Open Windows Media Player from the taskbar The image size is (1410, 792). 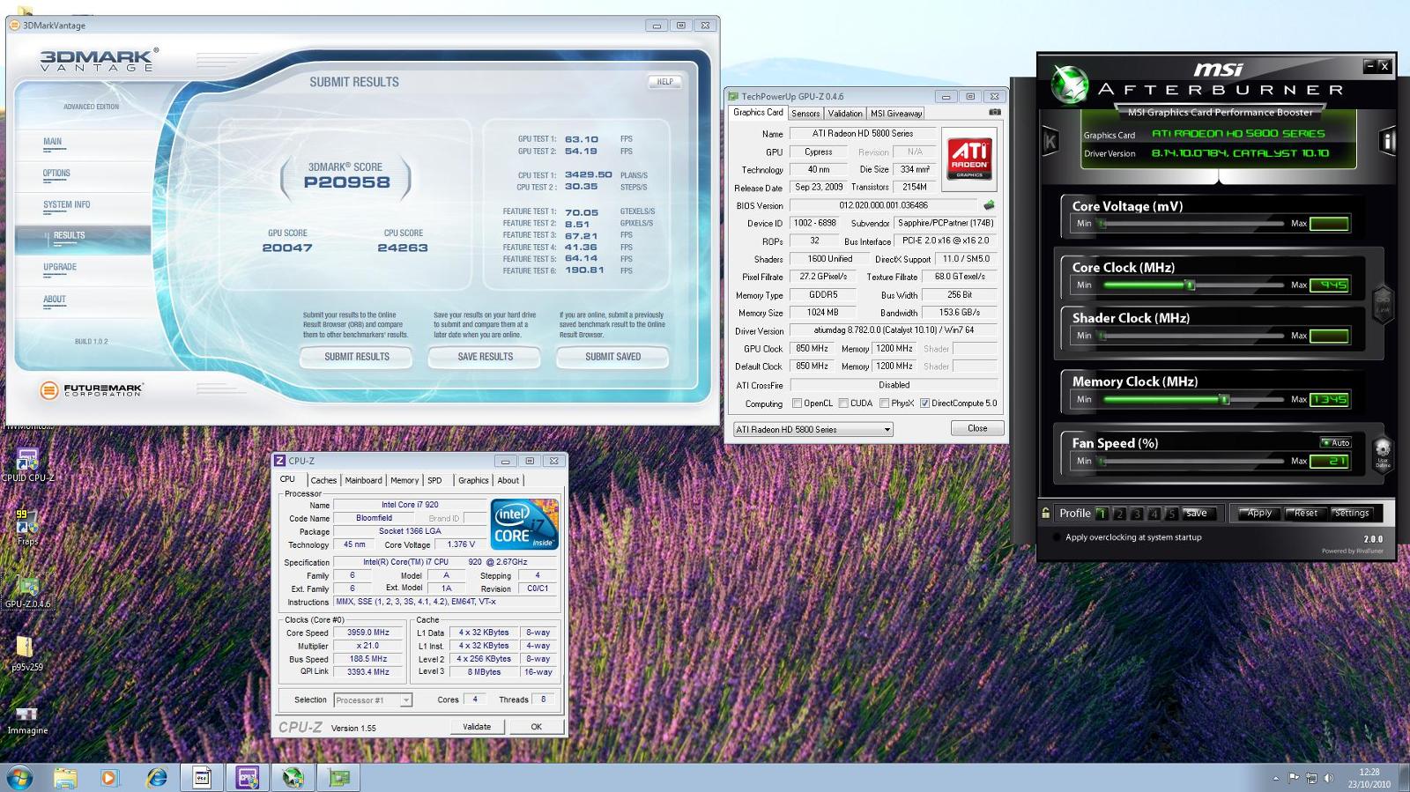coord(109,777)
